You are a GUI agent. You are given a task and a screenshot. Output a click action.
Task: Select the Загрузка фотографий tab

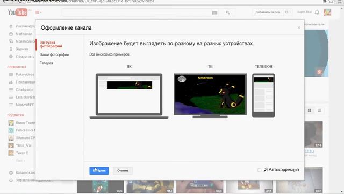[x=51, y=44]
